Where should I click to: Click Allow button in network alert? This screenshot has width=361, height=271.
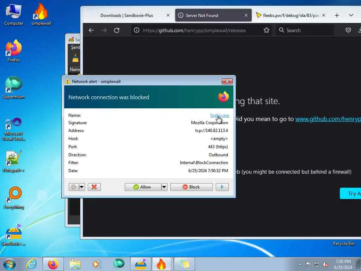point(143,187)
